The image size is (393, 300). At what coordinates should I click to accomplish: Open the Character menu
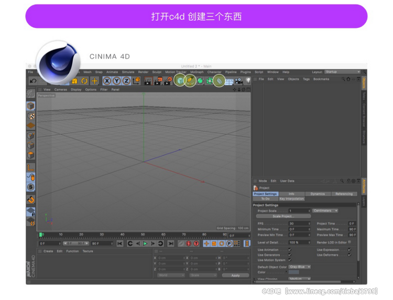pos(214,72)
